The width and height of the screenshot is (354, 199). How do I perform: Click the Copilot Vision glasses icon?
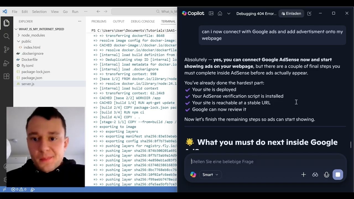click(315, 175)
